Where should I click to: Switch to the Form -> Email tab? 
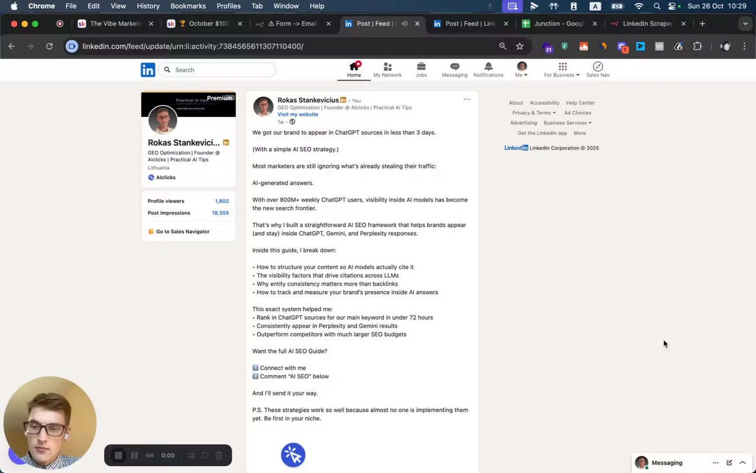[293, 24]
